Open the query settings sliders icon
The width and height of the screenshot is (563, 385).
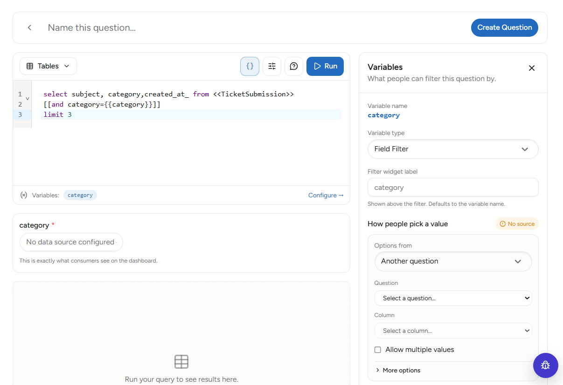pos(272,66)
